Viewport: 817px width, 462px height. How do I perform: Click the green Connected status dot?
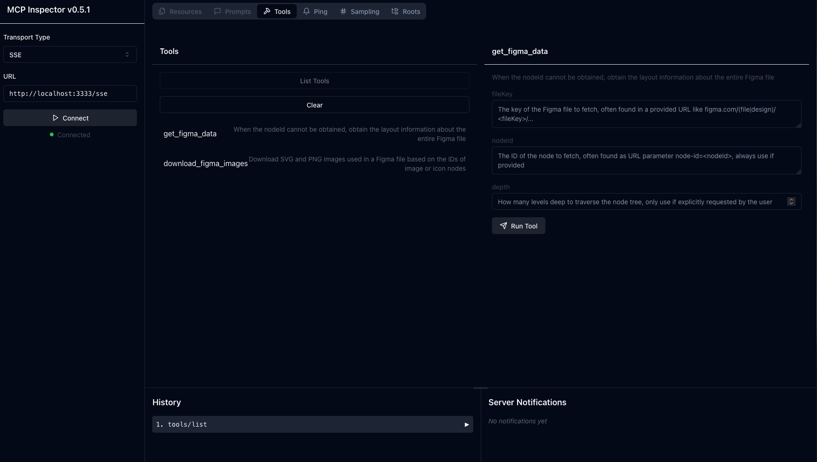tap(52, 134)
